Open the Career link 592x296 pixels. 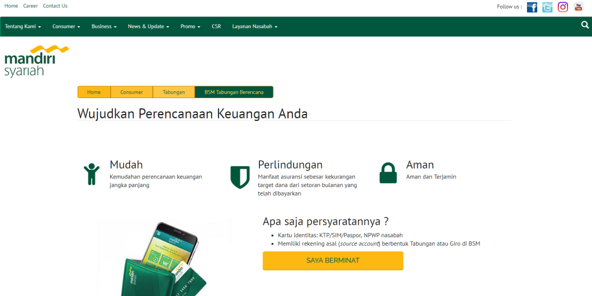click(x=31, y=6)
